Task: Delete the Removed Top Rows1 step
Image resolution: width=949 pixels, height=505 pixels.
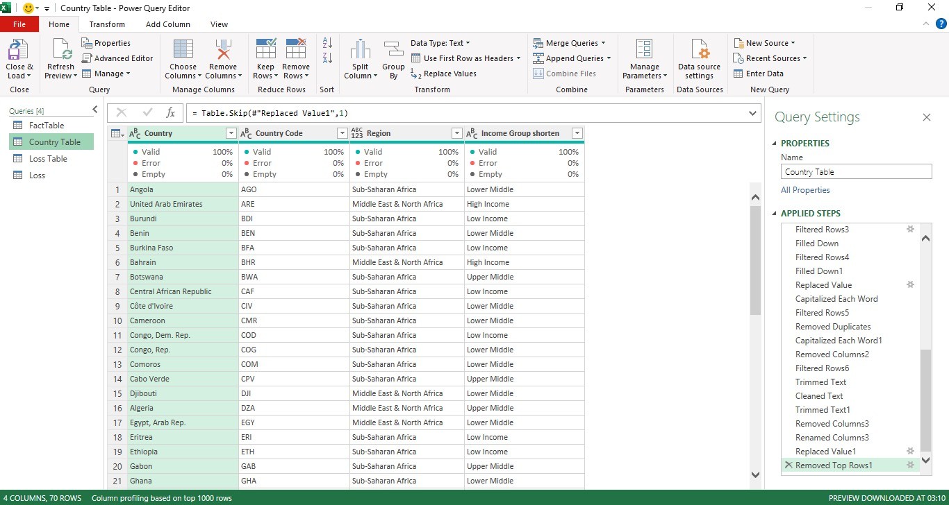Action: pyautogui.click(x=788, y=465)
